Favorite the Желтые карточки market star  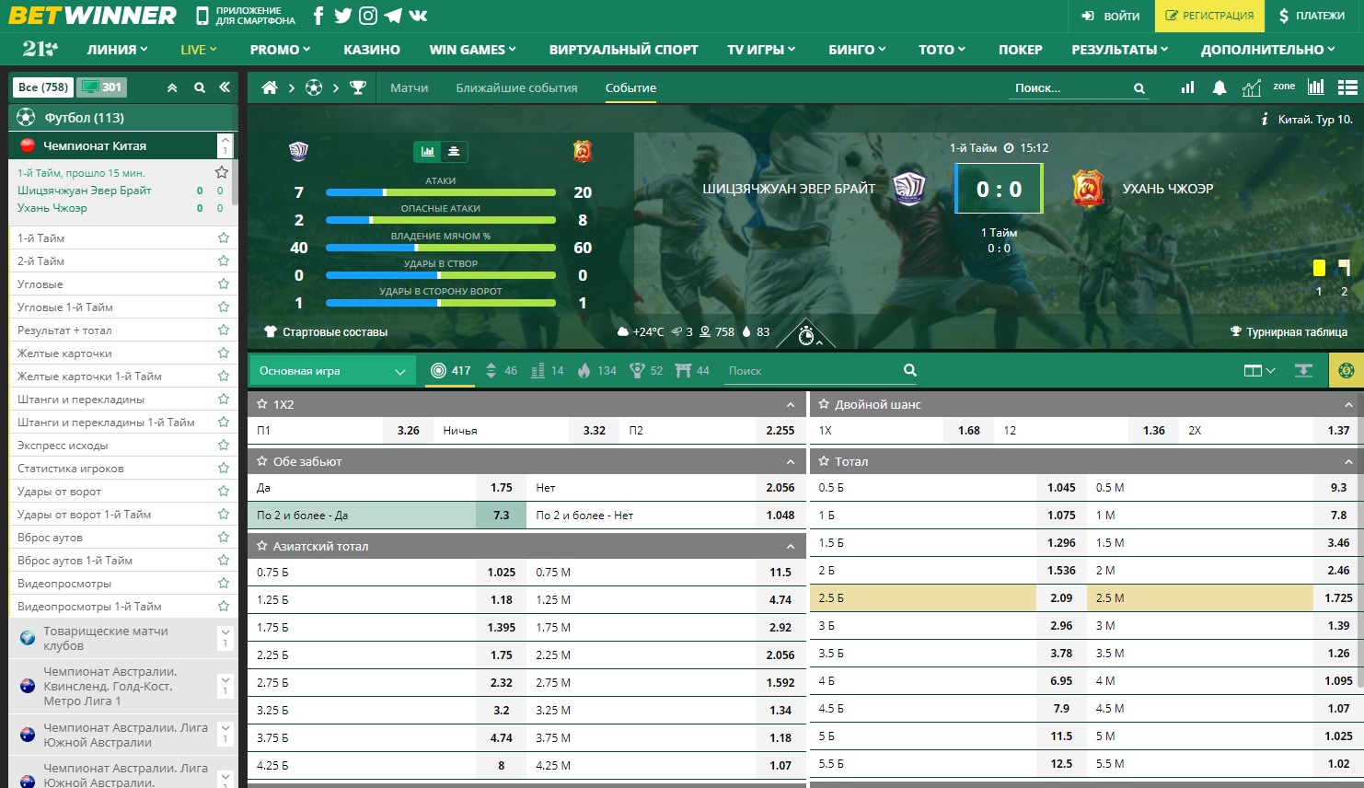click(223, 353)
